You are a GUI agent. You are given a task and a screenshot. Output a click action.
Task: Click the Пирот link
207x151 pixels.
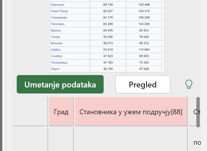(x=55, y=69)
